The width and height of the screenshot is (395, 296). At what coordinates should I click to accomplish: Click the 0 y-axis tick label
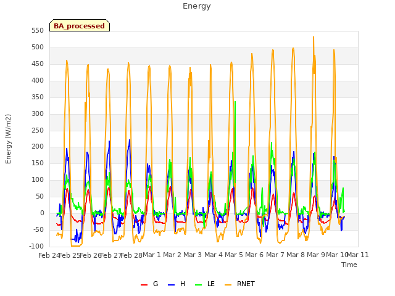coord(42,213)
